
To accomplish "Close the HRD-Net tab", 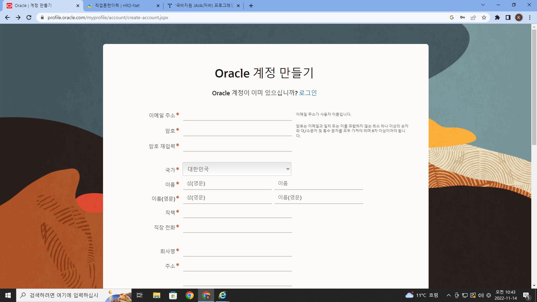I will tap(158, 6).
